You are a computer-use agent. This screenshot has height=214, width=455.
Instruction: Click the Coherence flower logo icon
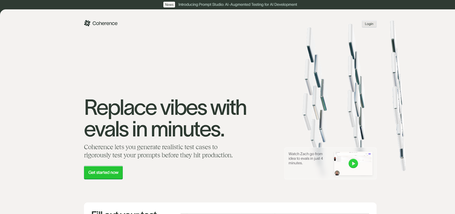click(x=87, y=23)
